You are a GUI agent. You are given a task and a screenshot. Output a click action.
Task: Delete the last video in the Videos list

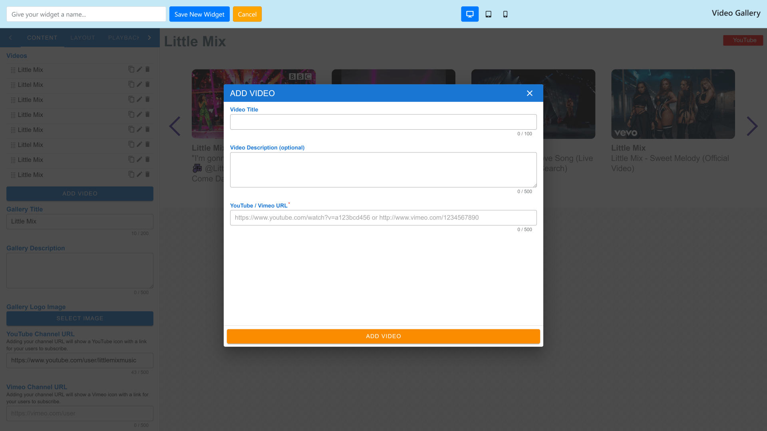(147, 174)
